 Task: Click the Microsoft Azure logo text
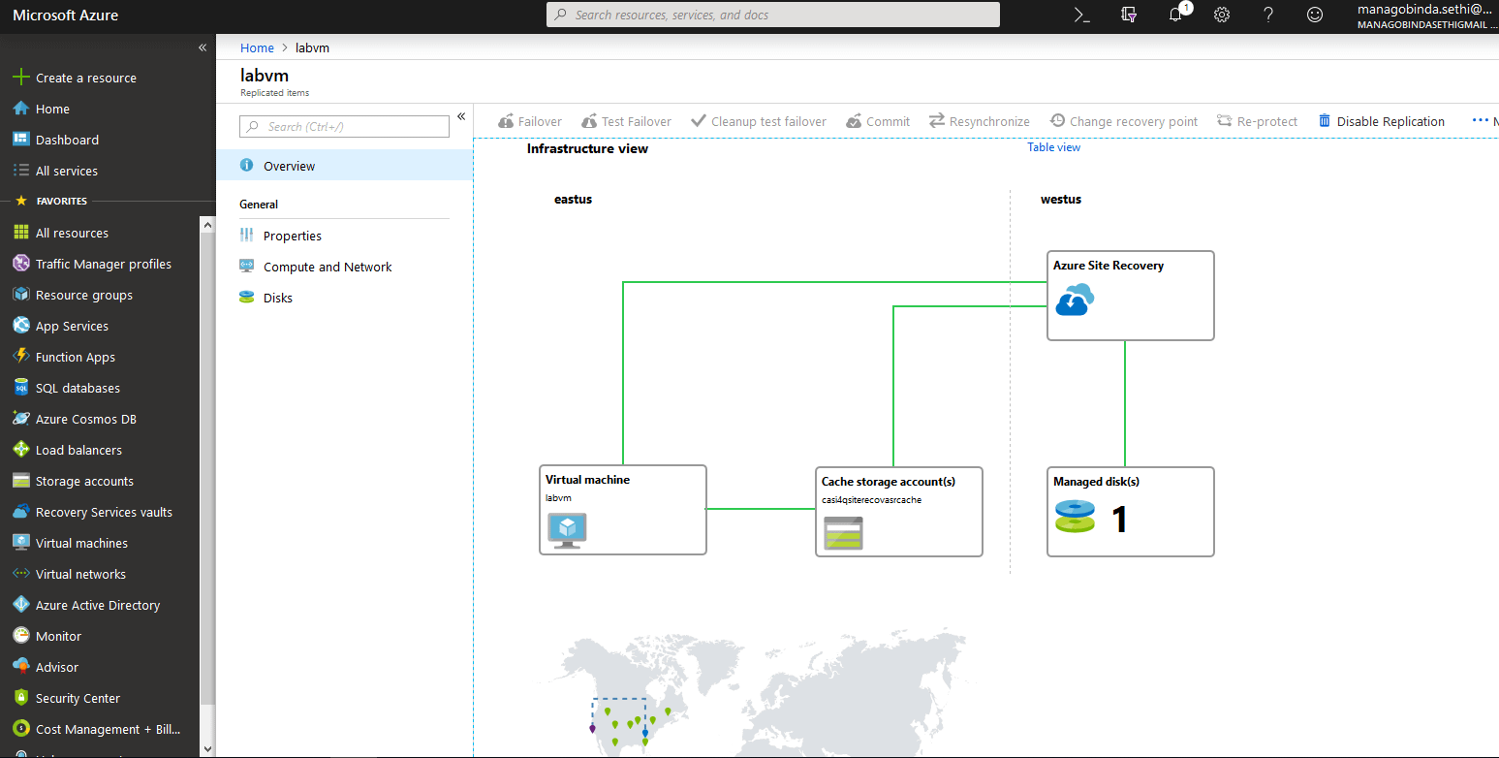[65, 15]
